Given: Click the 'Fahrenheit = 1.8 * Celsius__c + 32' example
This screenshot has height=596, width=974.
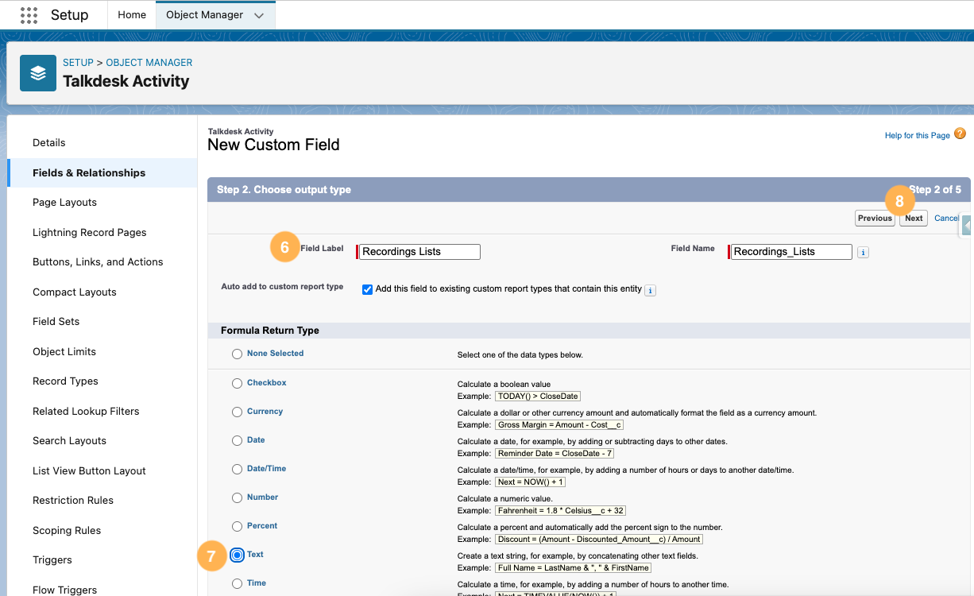Looking at the screenshot, I should (x=560, y=510).
